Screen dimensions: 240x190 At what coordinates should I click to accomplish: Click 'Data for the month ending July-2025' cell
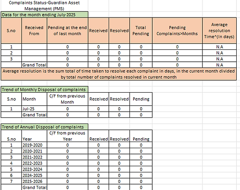point(45,15)
